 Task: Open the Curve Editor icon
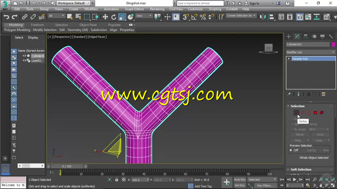308,17
